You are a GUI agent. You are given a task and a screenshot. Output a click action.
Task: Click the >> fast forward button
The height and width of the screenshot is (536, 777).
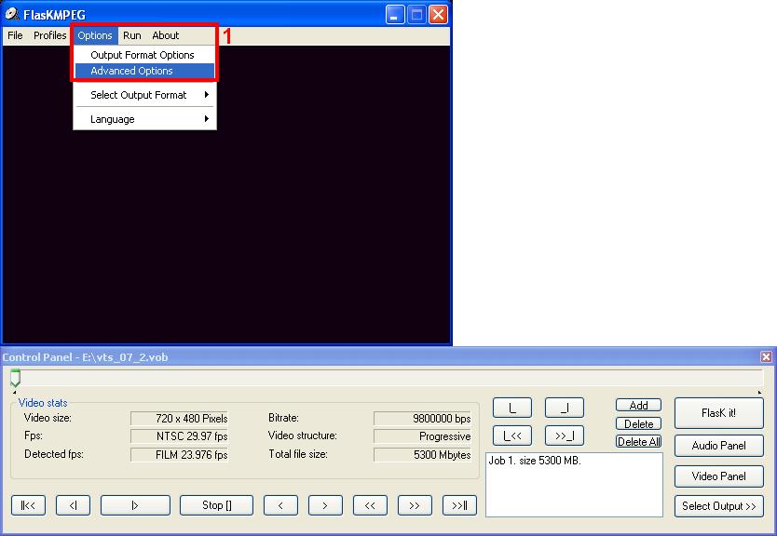415,505
